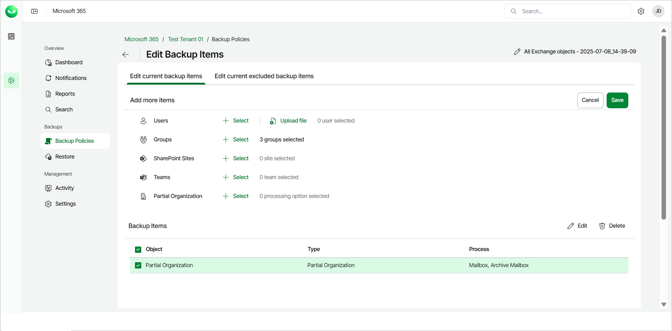Click the Delete trash icon for backup items
672x331 pixels.
point(602,226)
